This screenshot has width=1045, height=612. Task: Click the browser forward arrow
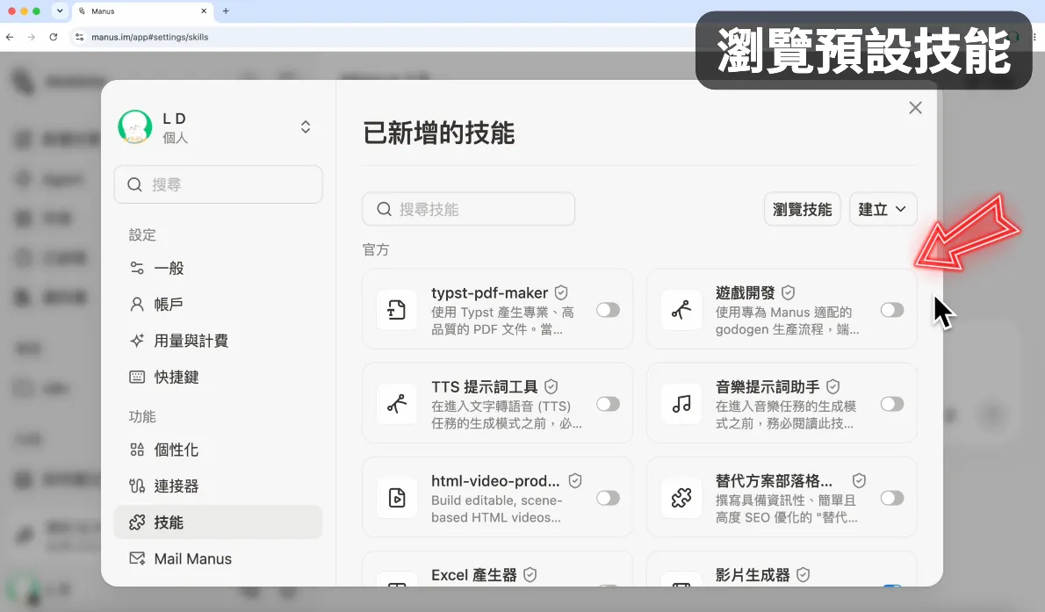tap(32, 38)
